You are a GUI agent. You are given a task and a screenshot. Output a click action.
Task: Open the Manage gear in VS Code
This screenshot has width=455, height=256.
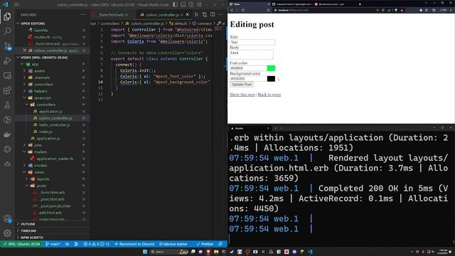(x=7, y=233)
